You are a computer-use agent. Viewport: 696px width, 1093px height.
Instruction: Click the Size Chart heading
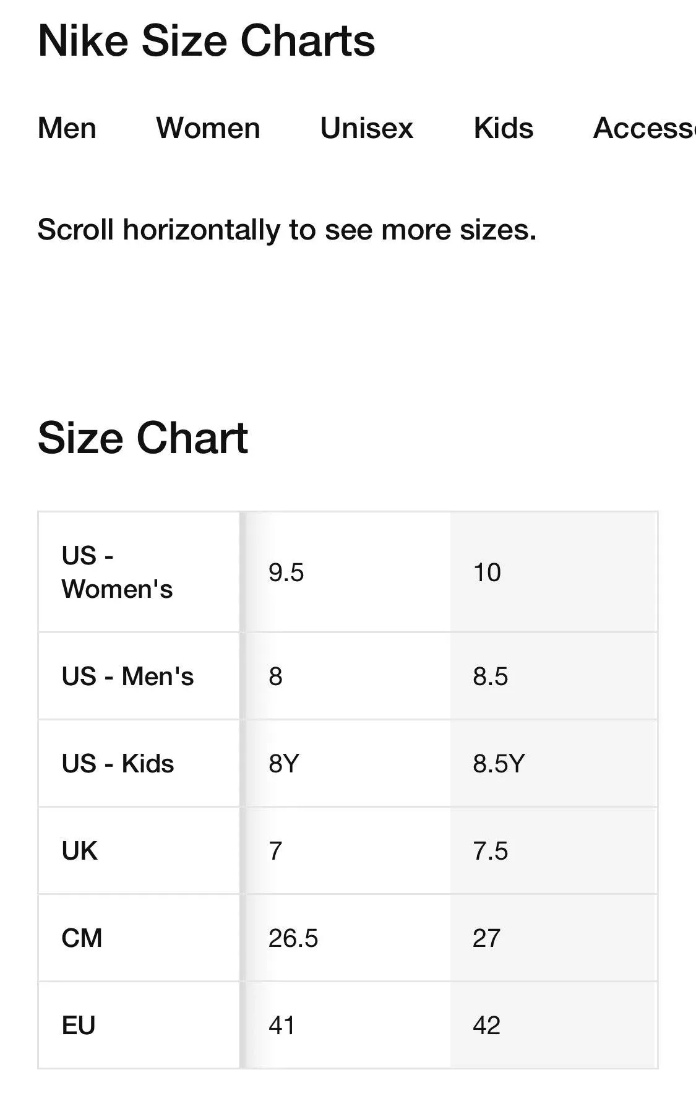[142, 438]
